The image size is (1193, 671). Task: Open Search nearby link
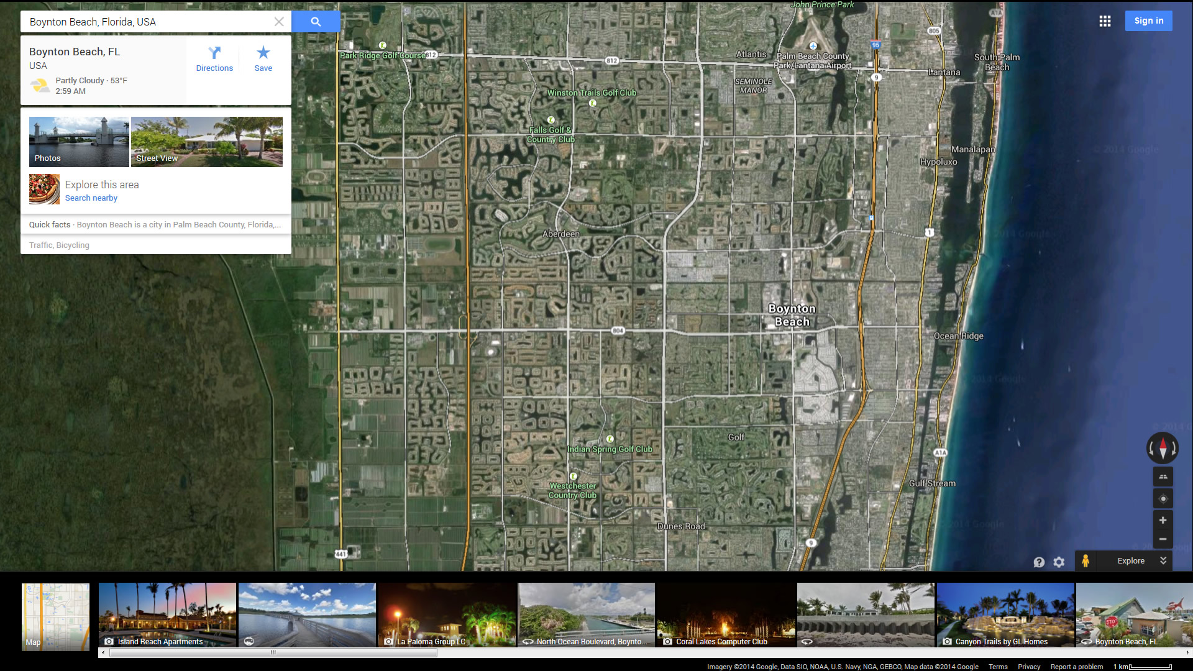[x=91, y=198]
